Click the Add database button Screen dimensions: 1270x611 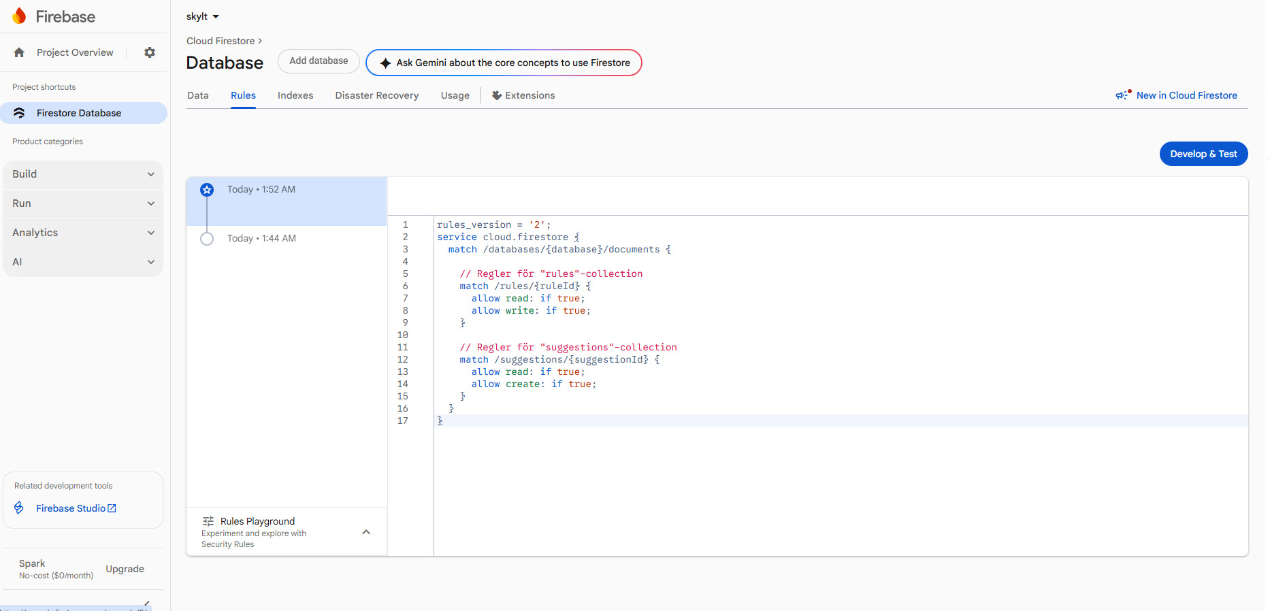click(319, 61)
